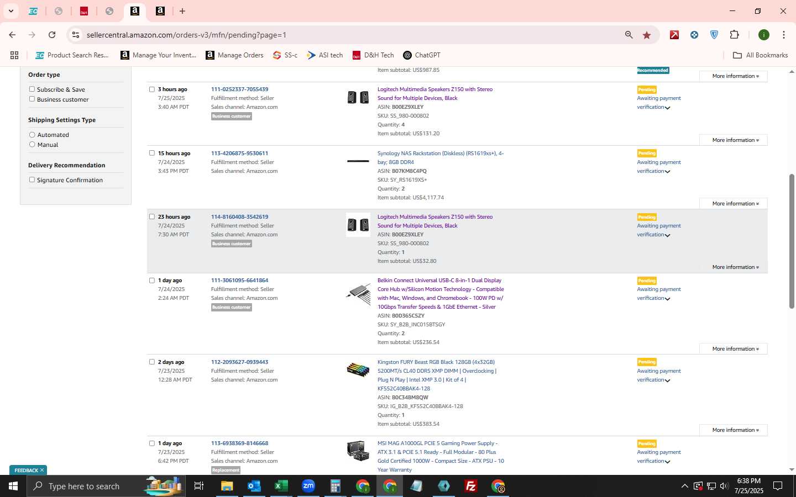The image size is (796, 497).
Task: Select order 114-8160408-3542619 checkbox
Action: click(x=152, y=216)
